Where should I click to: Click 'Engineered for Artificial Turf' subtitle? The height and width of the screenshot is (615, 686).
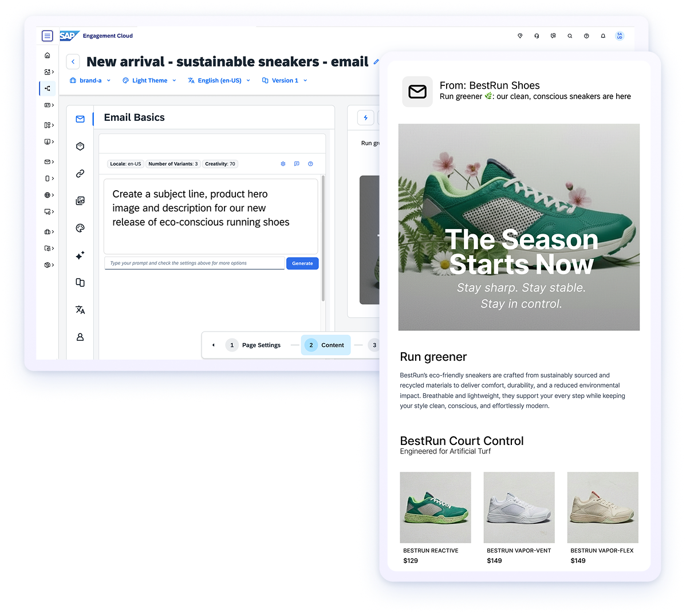(x=445, y=451)
